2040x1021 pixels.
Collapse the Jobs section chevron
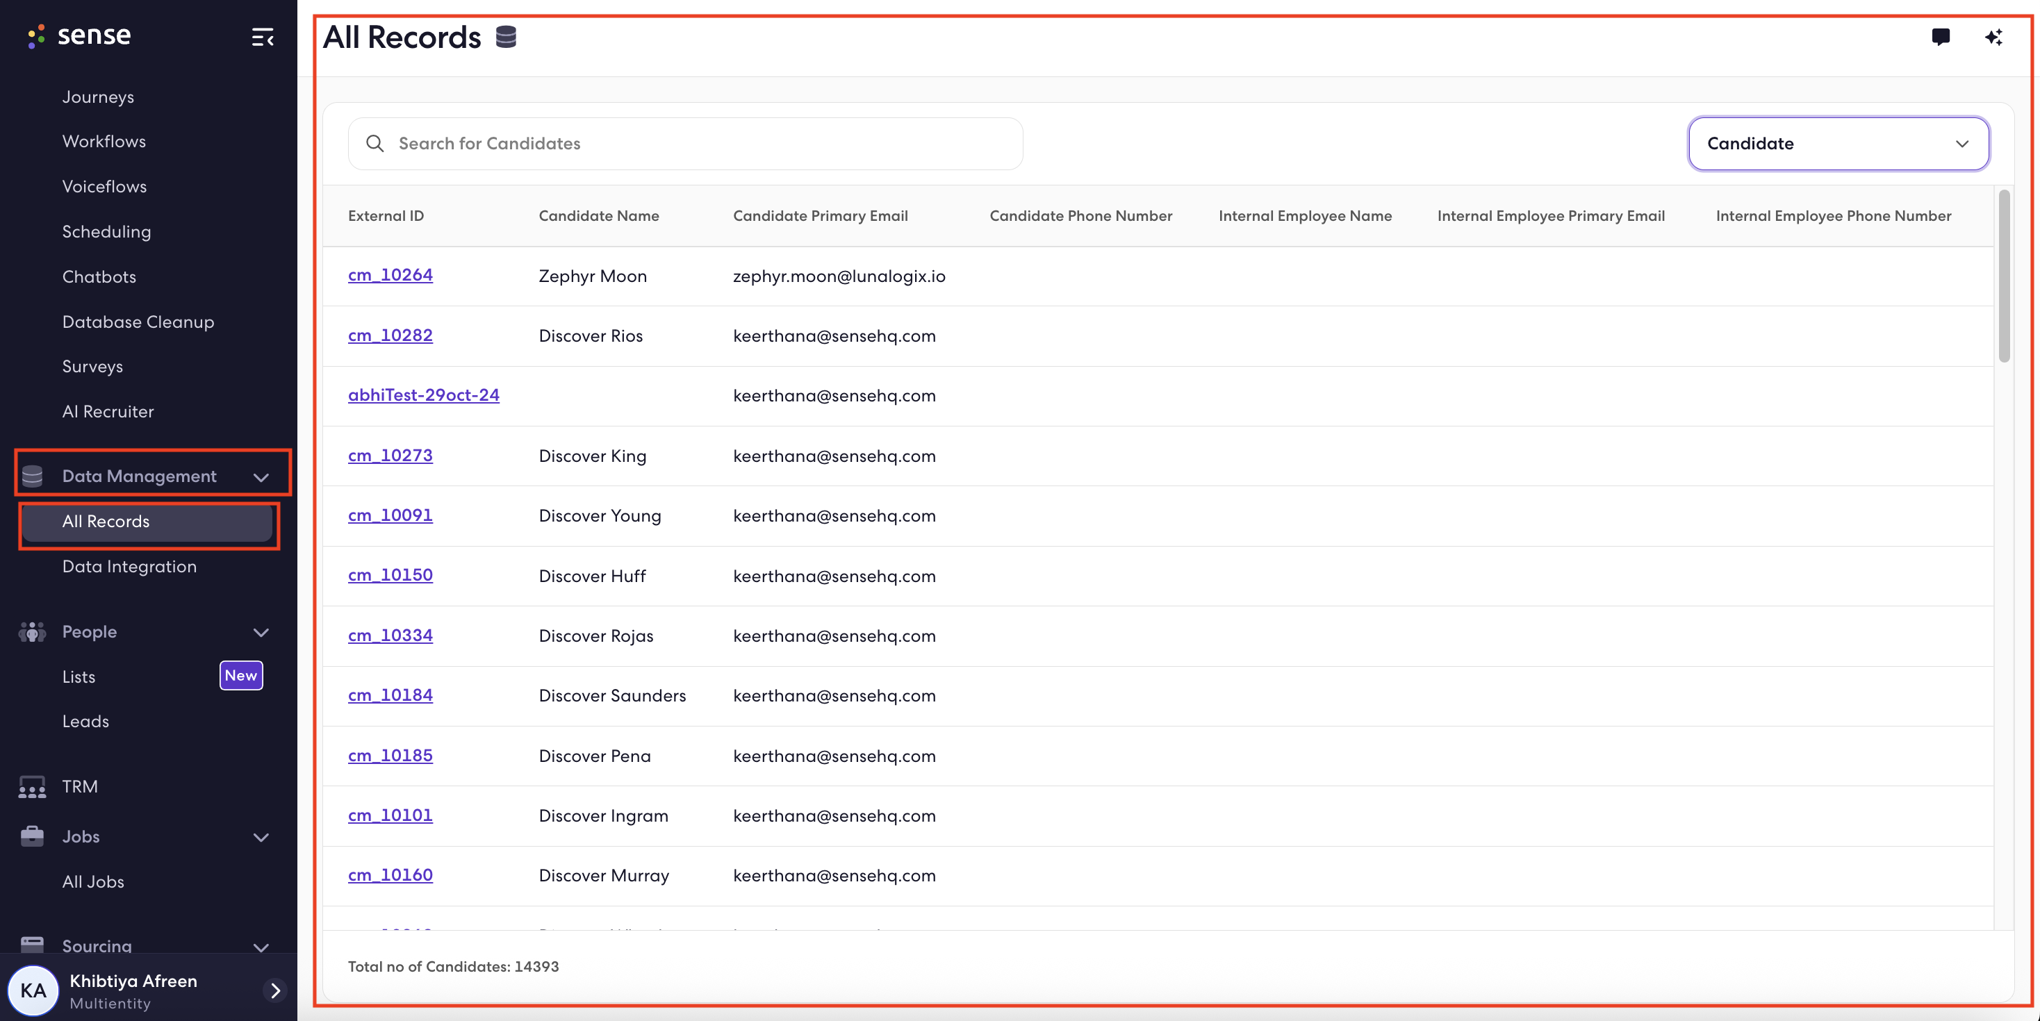point(261,838)
